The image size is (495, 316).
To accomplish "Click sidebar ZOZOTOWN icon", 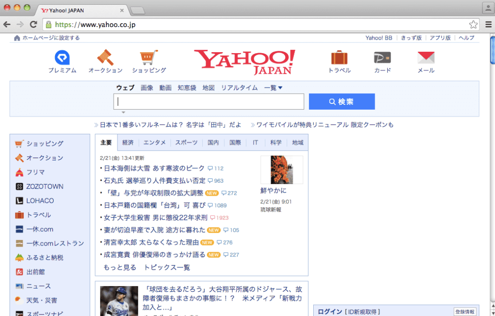I will click(19, 187).
